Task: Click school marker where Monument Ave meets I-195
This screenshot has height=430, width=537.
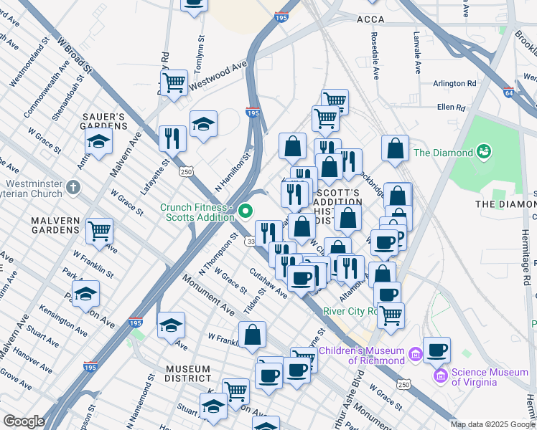Action: [172, 326]
